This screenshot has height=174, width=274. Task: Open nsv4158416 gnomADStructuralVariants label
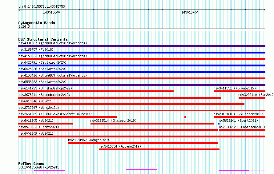coord(53,75)
